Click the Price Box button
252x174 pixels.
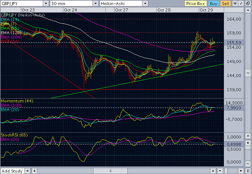point(196,3)
